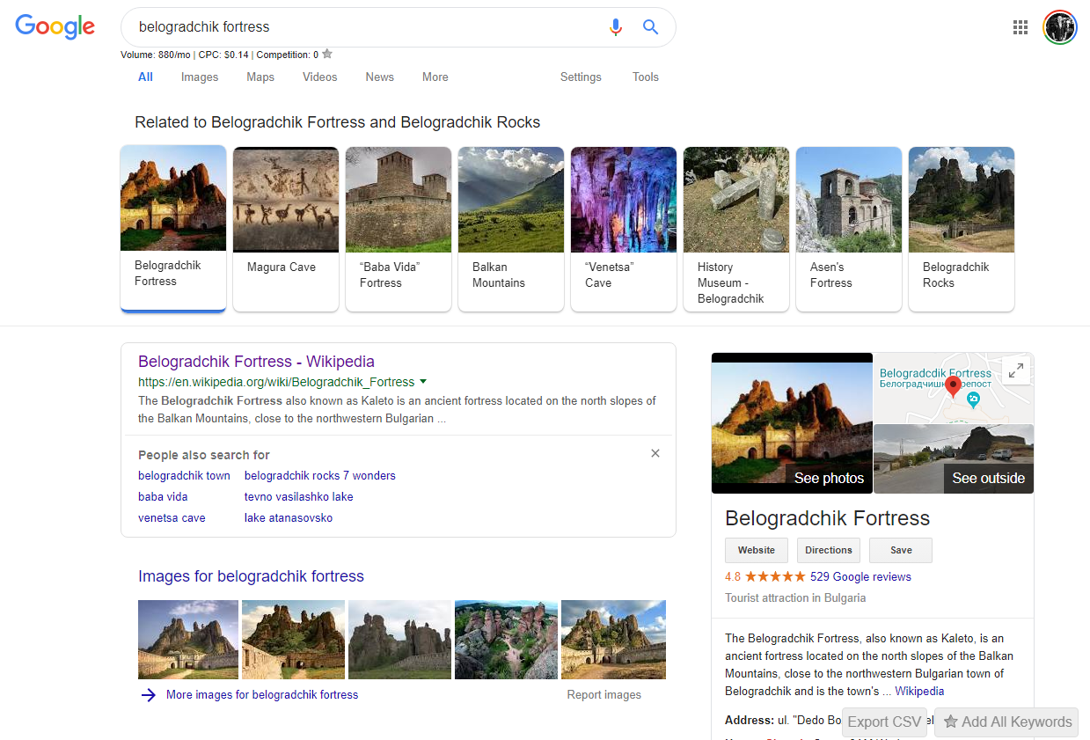Search for baba vida
1090x740 pixels.
pyautogui.click(x=163, y=497)
